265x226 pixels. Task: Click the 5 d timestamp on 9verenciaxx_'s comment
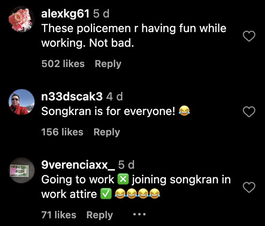pos(126,165)
